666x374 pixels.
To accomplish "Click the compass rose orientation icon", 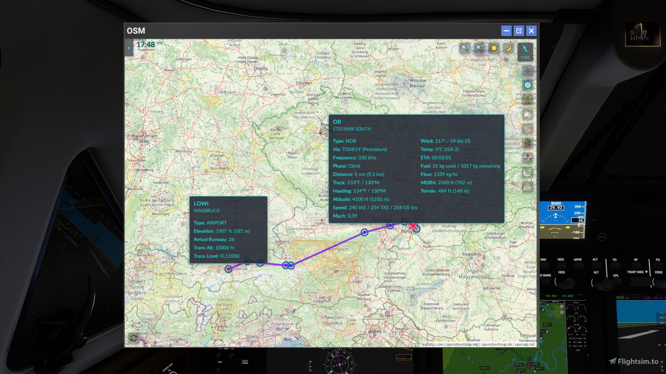I will tap(527, 158).
